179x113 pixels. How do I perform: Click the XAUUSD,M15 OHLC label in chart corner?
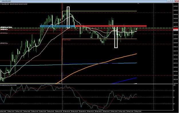click(x=14, y=4)
